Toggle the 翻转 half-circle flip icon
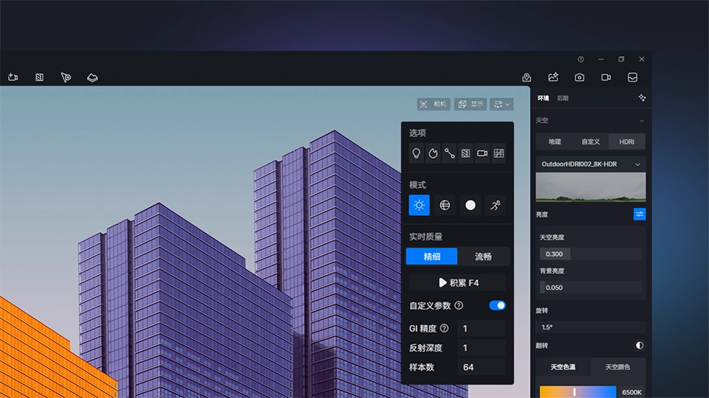The width and height of the screenshot is (709, 398). tap(640, 345)
